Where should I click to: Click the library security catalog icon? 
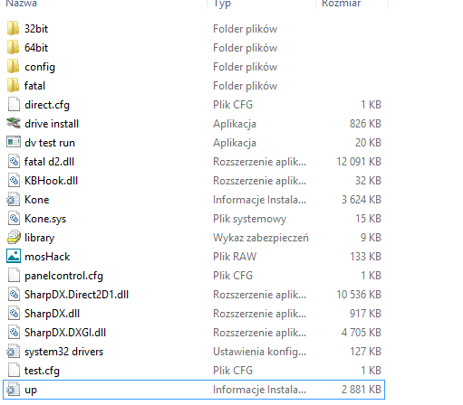point(14,238)
